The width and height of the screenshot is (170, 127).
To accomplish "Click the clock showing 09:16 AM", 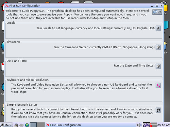I will 164,125.
